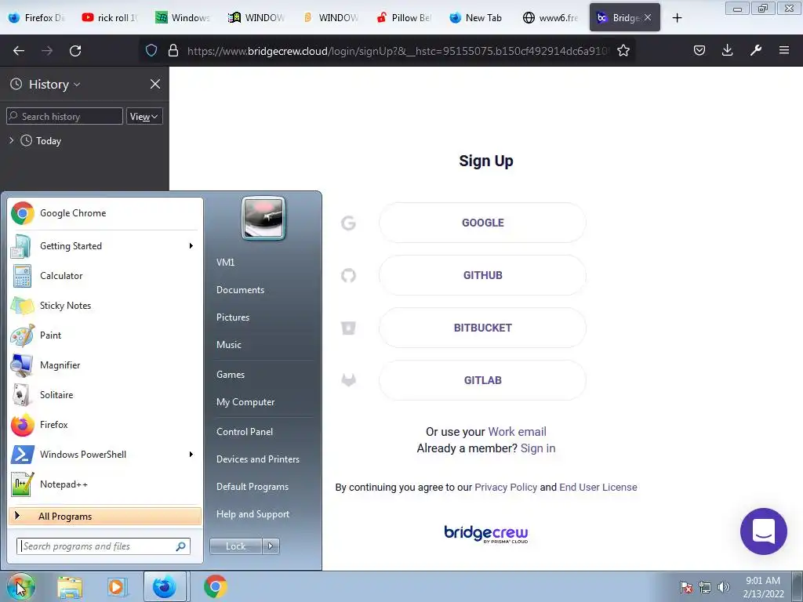Screen dimensions: 803x602
Task: Click the network tray icon
Action: (705, 587)
